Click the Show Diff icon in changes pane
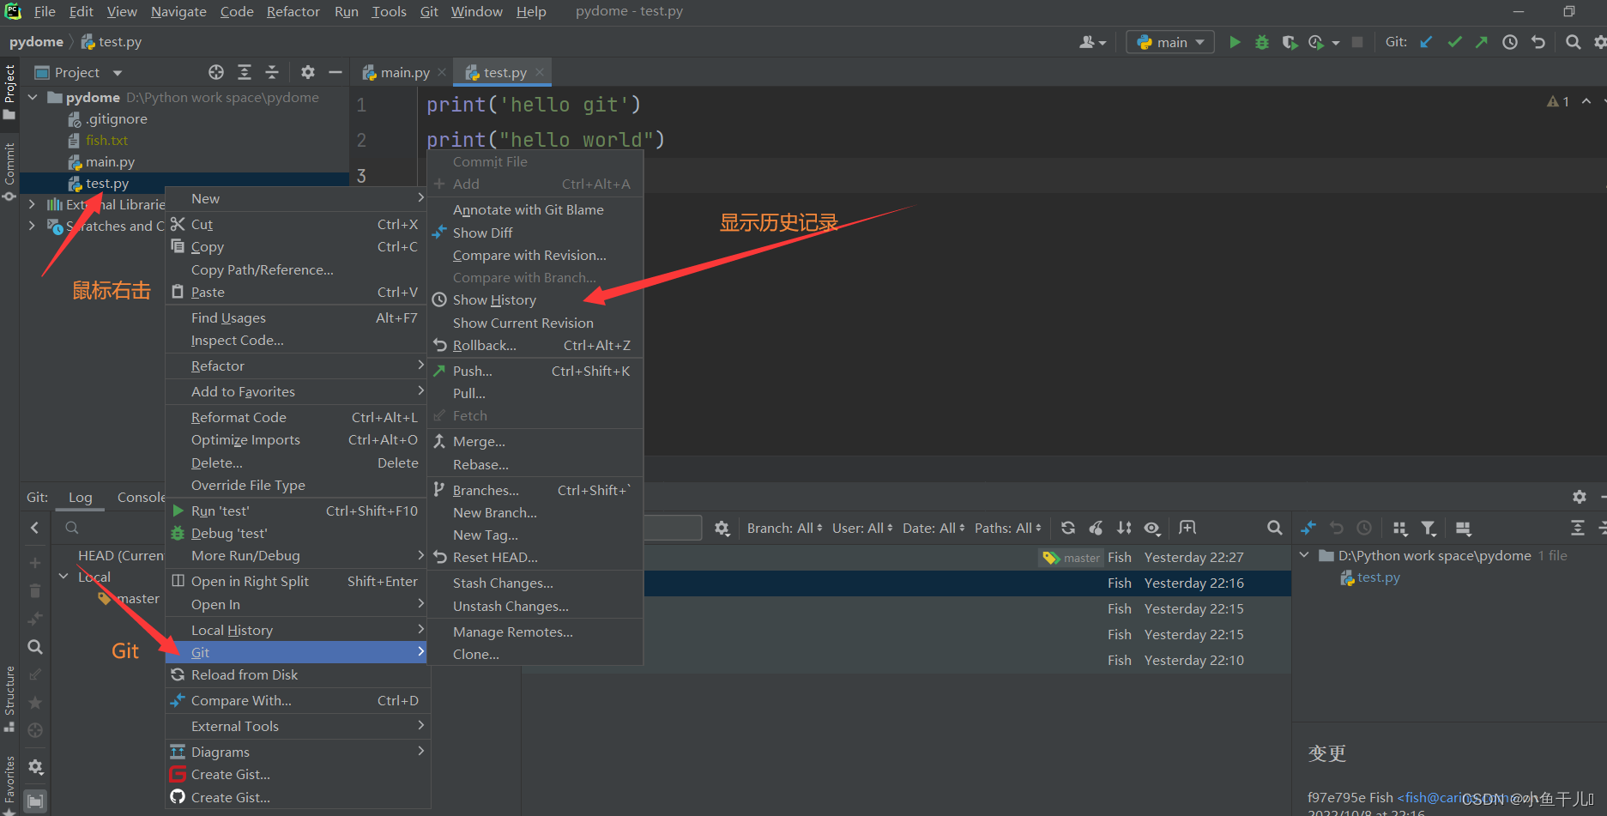Screen dimensions: 1607x816 [x=1308, y=528]
